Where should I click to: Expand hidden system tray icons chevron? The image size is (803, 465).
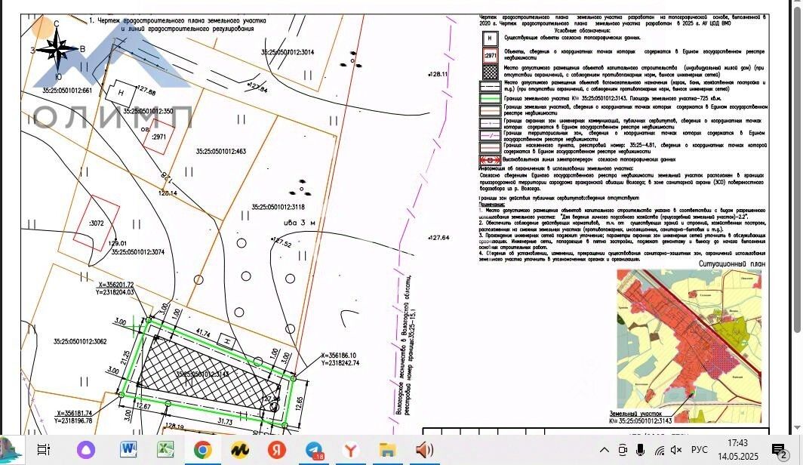[604, 451]
